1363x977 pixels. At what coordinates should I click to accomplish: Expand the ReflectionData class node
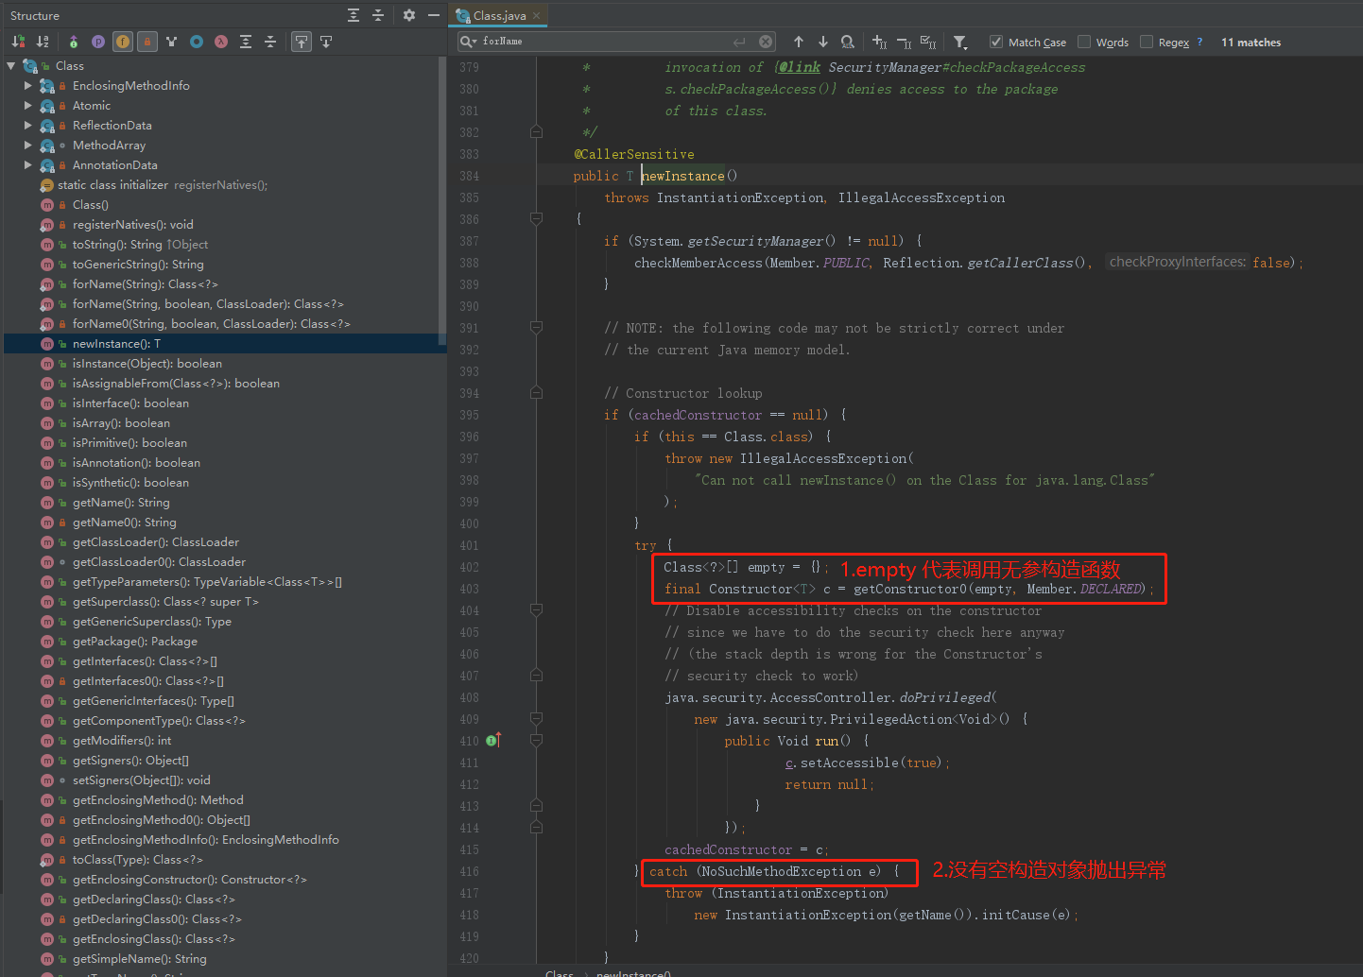point(28,126)
